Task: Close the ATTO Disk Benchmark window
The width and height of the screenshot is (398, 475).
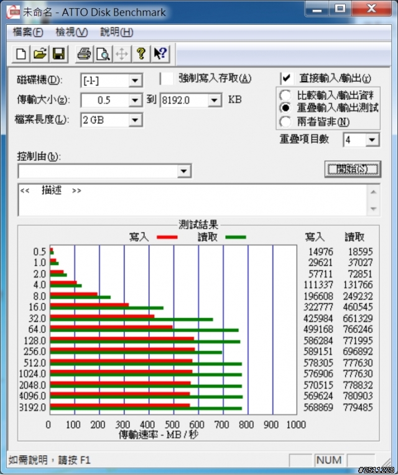Action: [x=371, y=9]
